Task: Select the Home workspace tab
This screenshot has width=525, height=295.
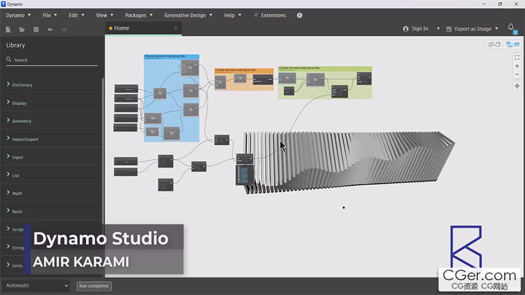Action: [x=143, y=29]
